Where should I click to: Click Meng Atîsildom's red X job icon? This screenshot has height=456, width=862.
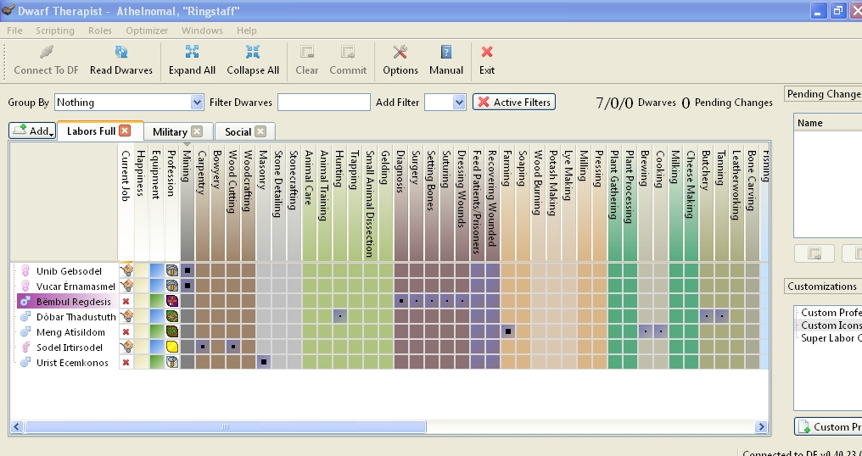point(126,332)
